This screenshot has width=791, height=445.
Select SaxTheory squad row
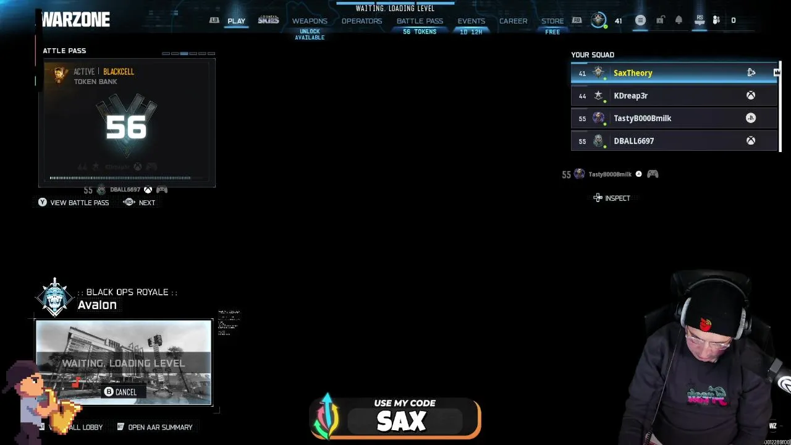[674, 73]
